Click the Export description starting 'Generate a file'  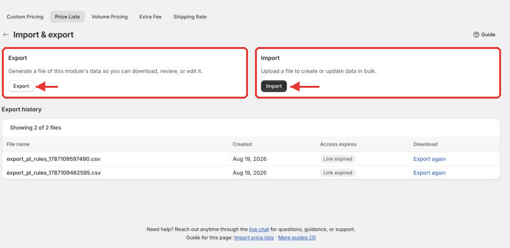[105, 71]
